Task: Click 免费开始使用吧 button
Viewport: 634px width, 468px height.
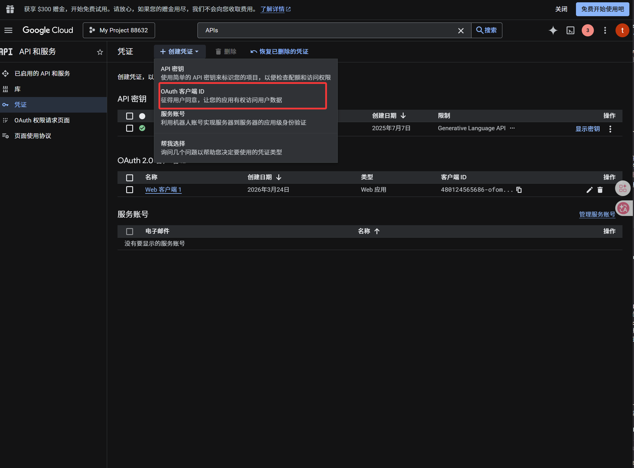Action: click(x=603, y=9)
